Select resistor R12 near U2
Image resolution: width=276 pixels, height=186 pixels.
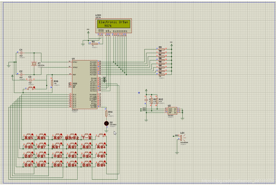click(x=157, y=101)
